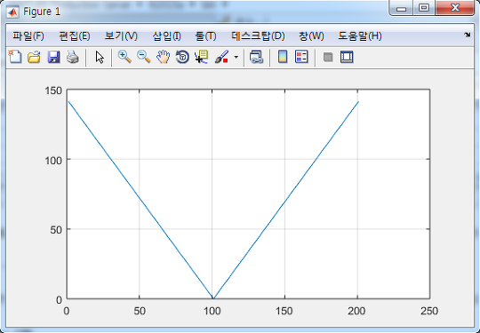Screen dimensions: 480x333
Task: Save the figure with floppy icon
Action: click(53, 57)
